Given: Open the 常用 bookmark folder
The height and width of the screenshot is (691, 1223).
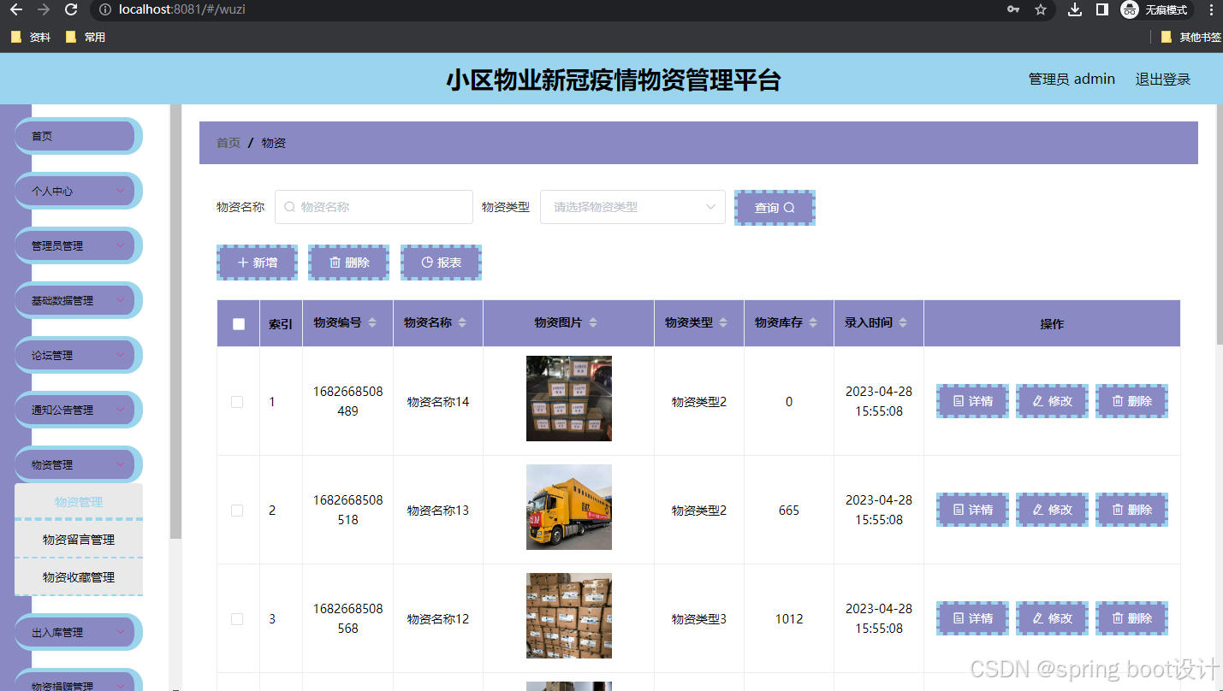Looking at the screenshot, I should coord(86,37).
